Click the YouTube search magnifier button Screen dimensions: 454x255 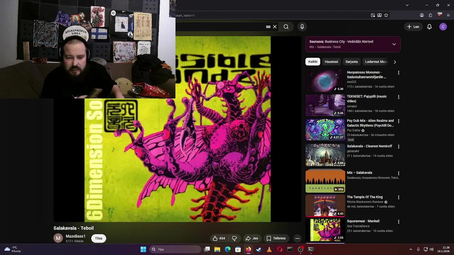(286, 27)
